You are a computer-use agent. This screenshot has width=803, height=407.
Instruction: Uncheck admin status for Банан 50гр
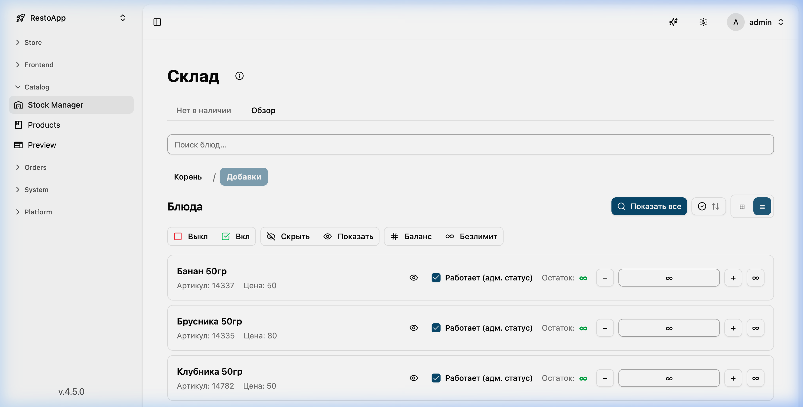[436, 277]
